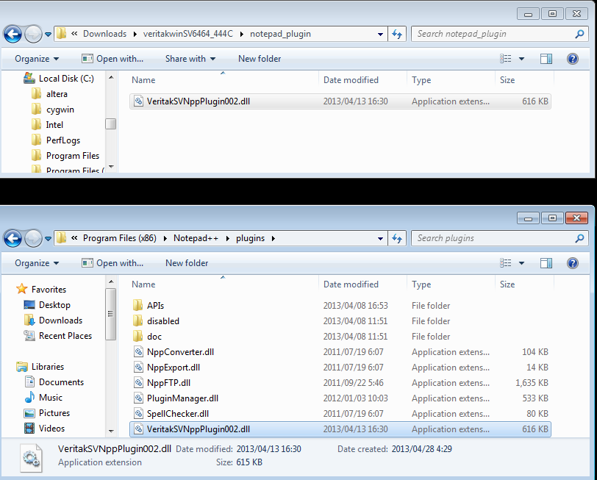Open the cygwin folder in tree
The width and height of the screenshot is (597, 480).
(53, 110)
